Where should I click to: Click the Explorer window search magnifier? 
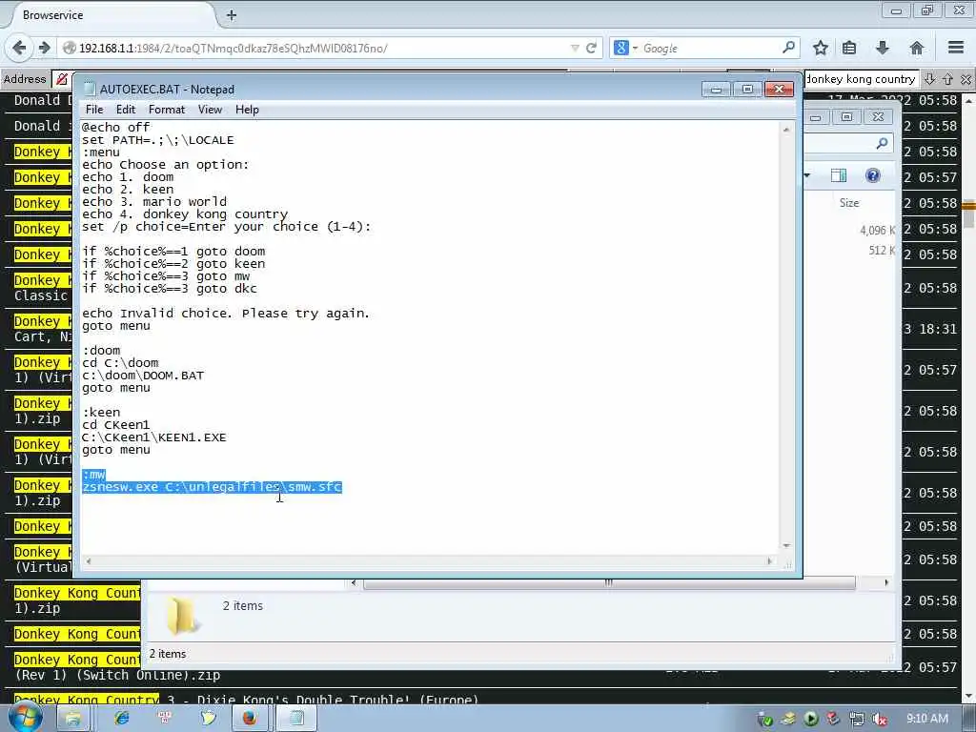[882, 144]
